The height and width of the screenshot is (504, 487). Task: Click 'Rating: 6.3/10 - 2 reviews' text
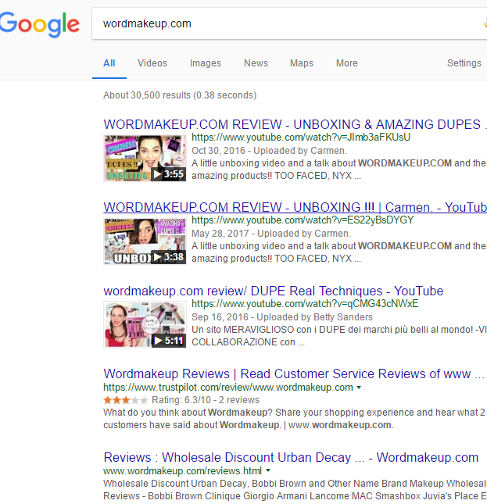(206, 400)
